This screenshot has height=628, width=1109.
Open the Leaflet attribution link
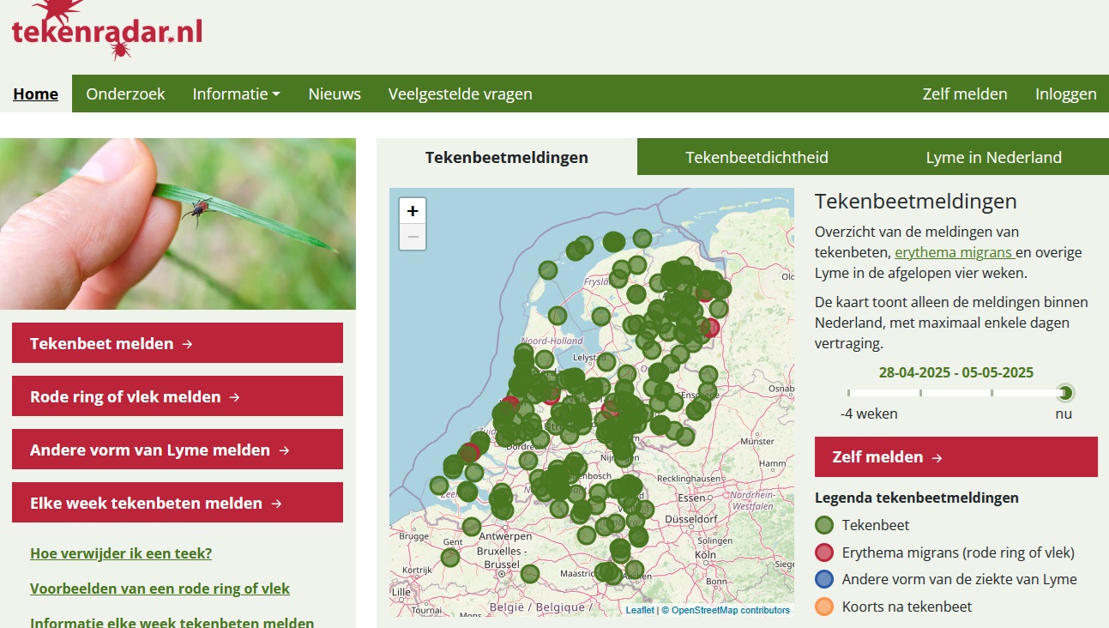(639, 611)
